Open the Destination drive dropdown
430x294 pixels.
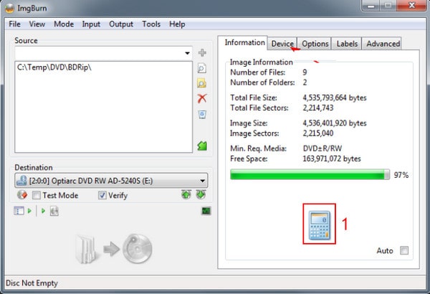pos(202,181)
